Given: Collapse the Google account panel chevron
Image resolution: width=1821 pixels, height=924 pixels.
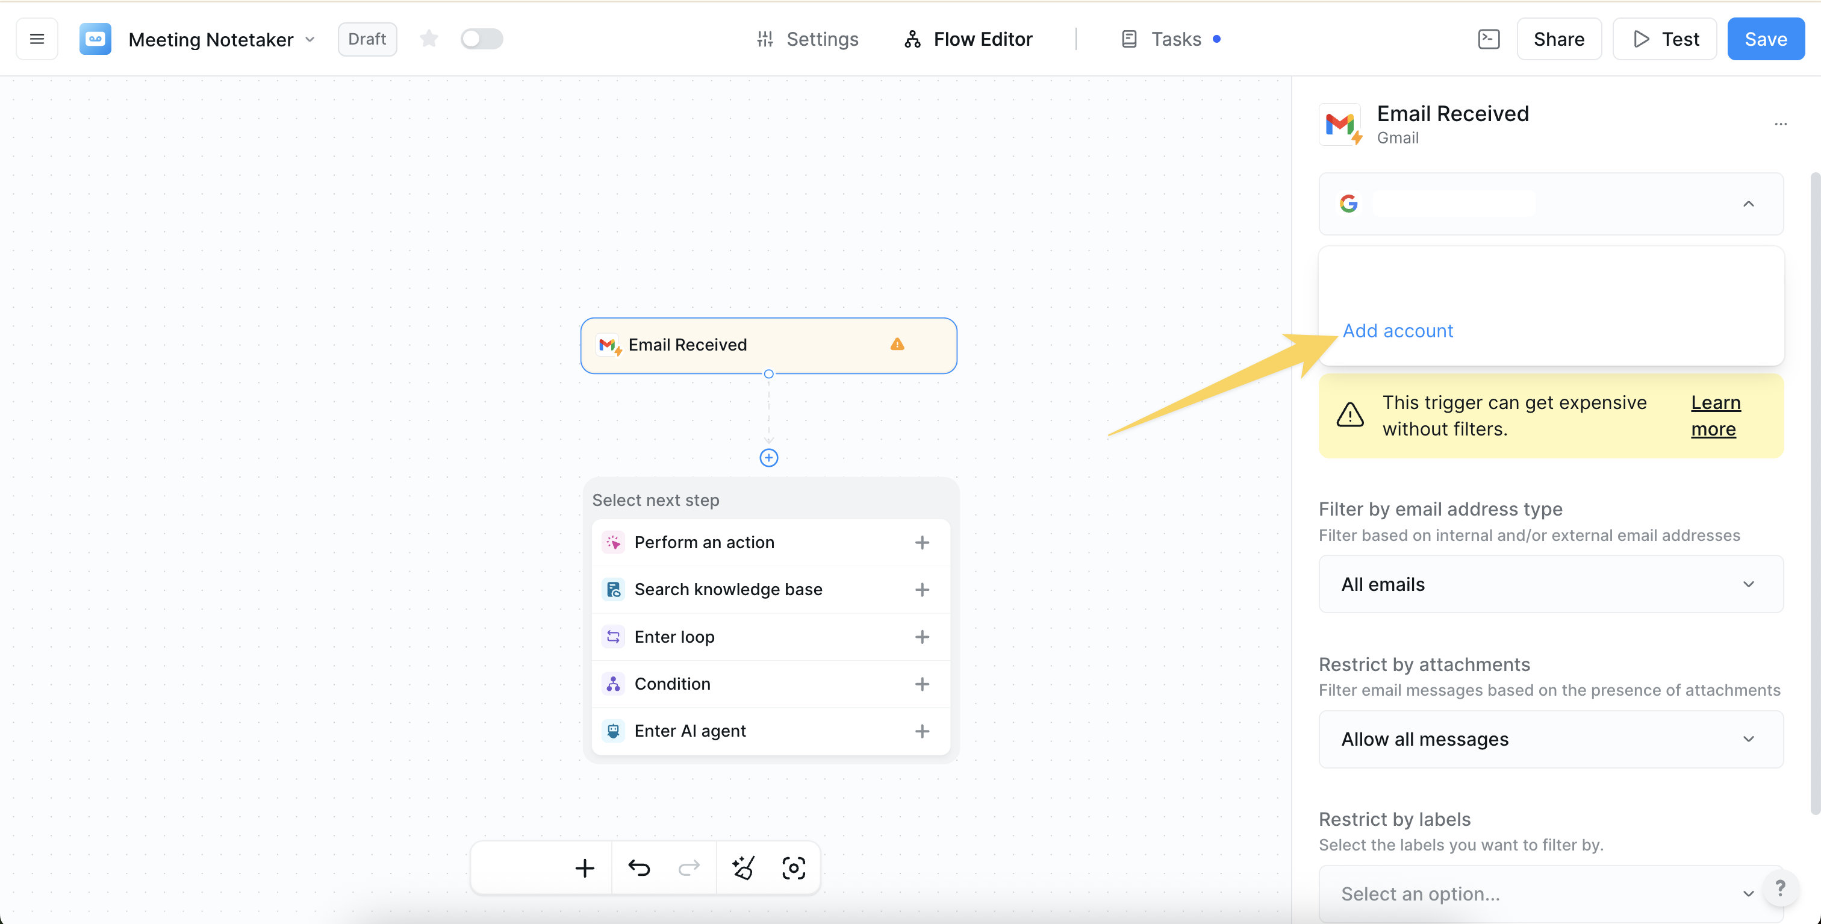Looking at the screenshot, I should 1749,204.
